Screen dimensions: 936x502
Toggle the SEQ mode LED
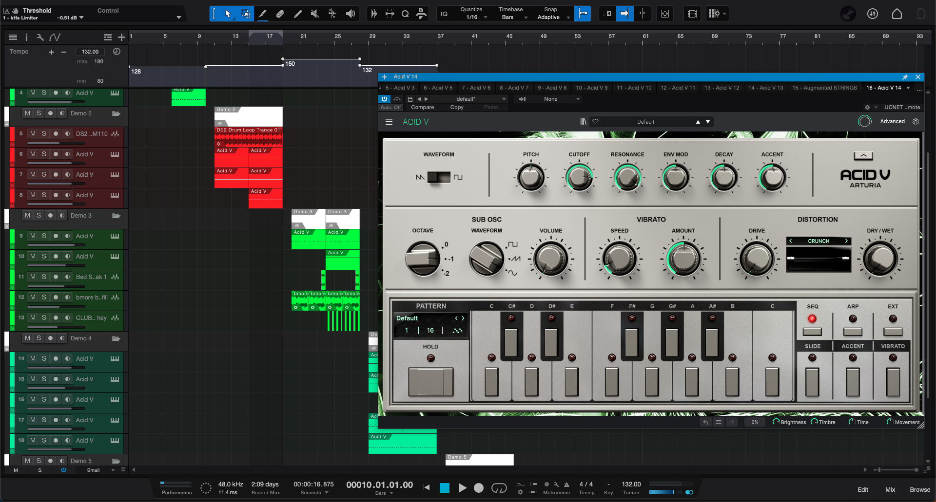pyautogui.click(x=812, y=319)
